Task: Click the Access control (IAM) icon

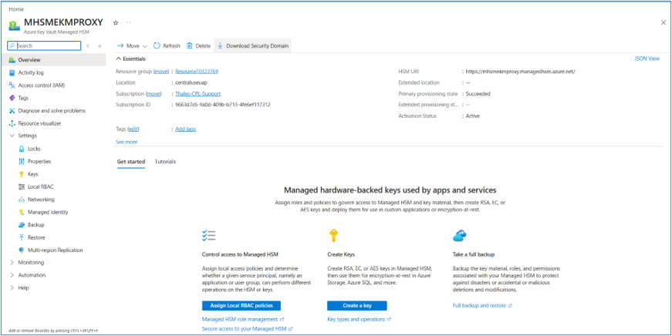Action: (12, 86)
